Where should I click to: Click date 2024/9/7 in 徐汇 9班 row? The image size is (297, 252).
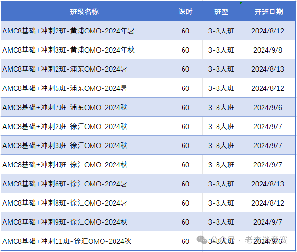[x=268, y=222]
